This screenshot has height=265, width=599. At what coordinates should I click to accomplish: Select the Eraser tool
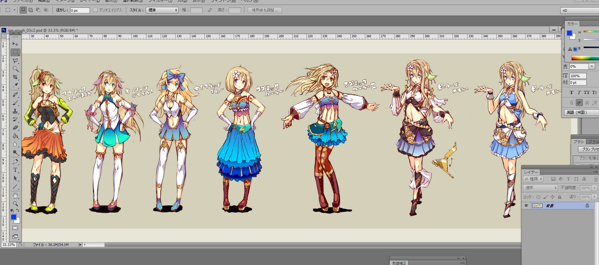[15, 128]
